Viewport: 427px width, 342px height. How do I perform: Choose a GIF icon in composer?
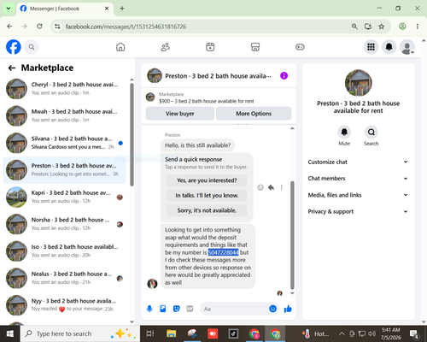[x=190, y=309]
